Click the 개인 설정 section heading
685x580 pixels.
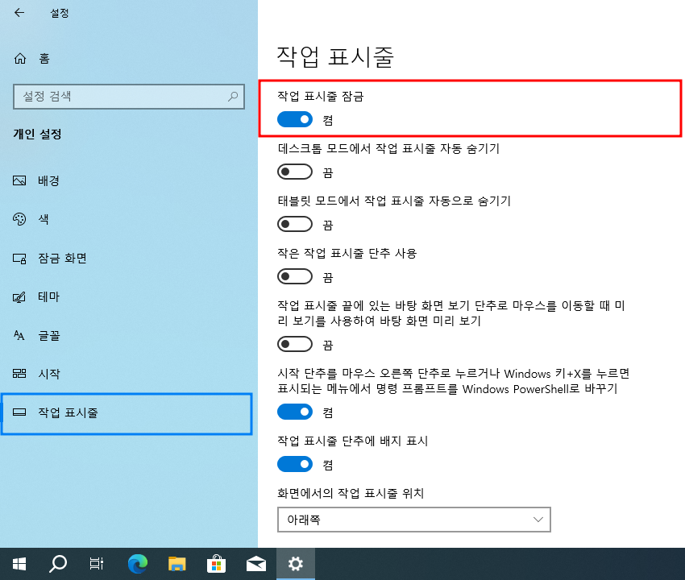pyautogui.click(x=37, y=134)
